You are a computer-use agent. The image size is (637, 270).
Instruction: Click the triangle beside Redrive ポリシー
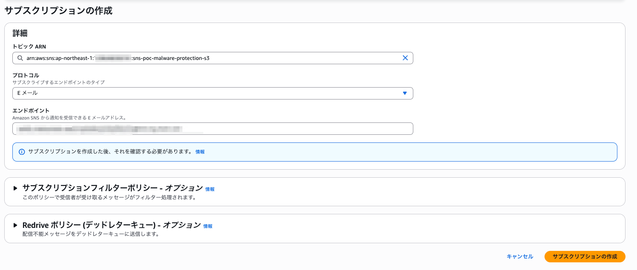pos(15,225)
